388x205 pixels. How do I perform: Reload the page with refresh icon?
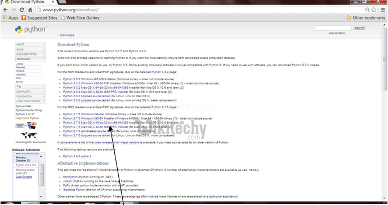click(22, 10)
